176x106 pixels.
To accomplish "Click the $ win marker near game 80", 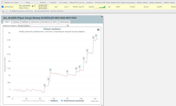I will tap(67, 71).
